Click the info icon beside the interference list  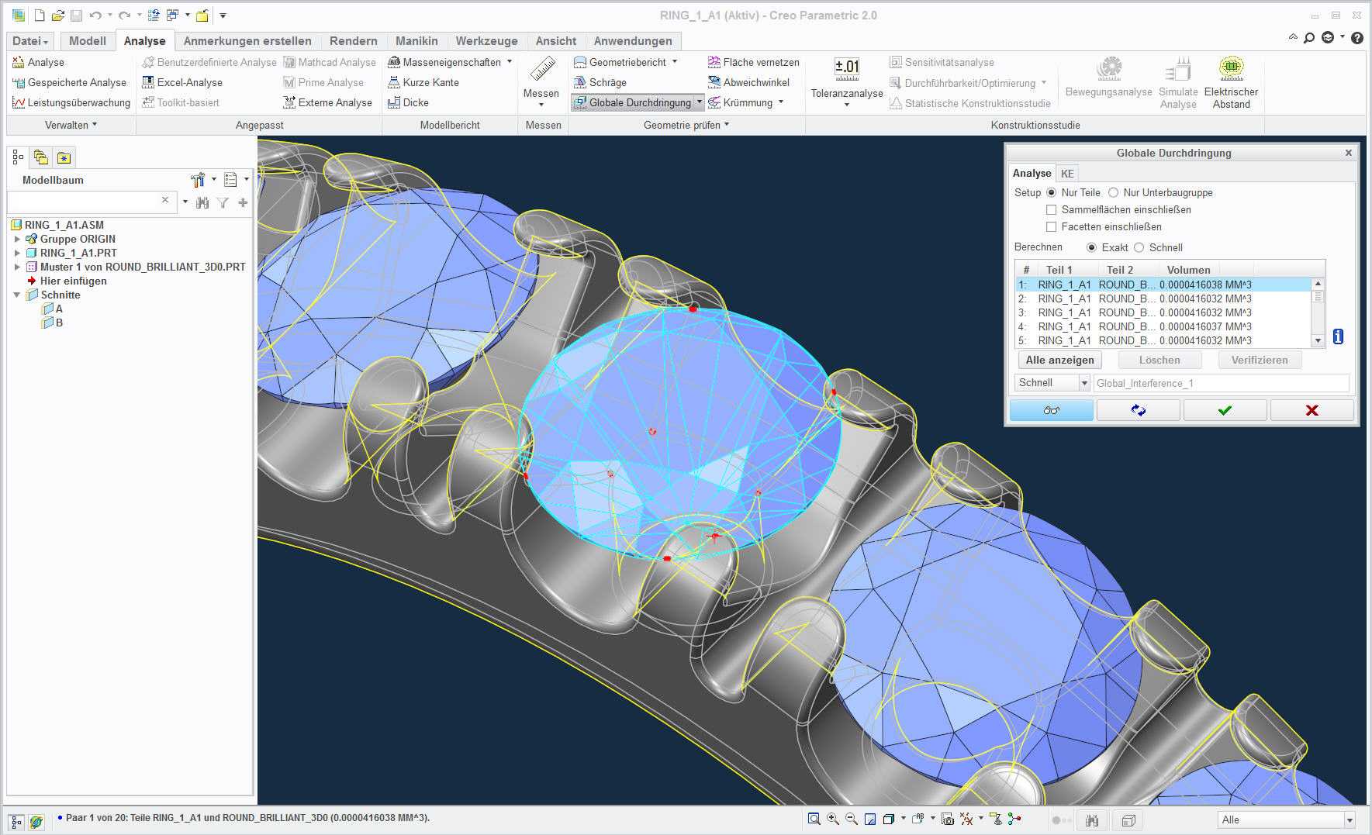pos(1338,336)
